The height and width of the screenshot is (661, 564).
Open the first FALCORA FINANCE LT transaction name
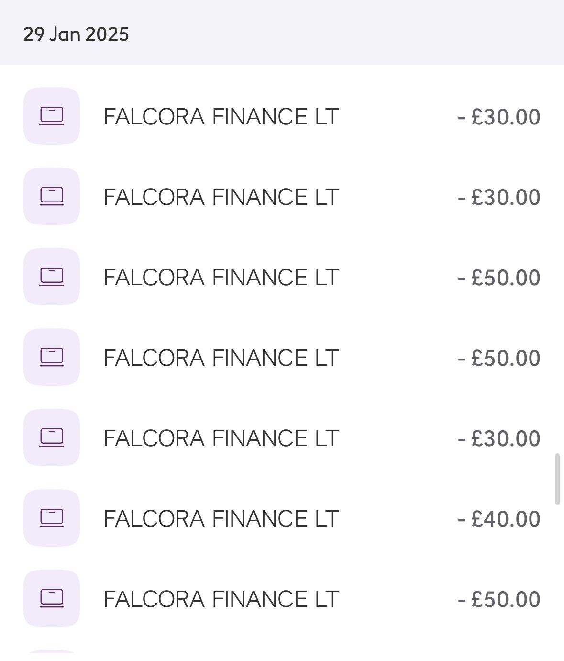(x=221, y=117)
